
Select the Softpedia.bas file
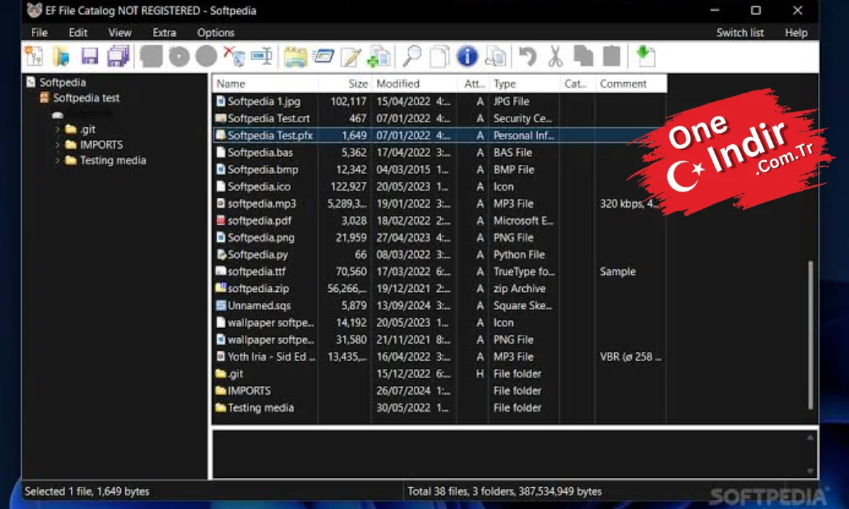coord(439,153)
